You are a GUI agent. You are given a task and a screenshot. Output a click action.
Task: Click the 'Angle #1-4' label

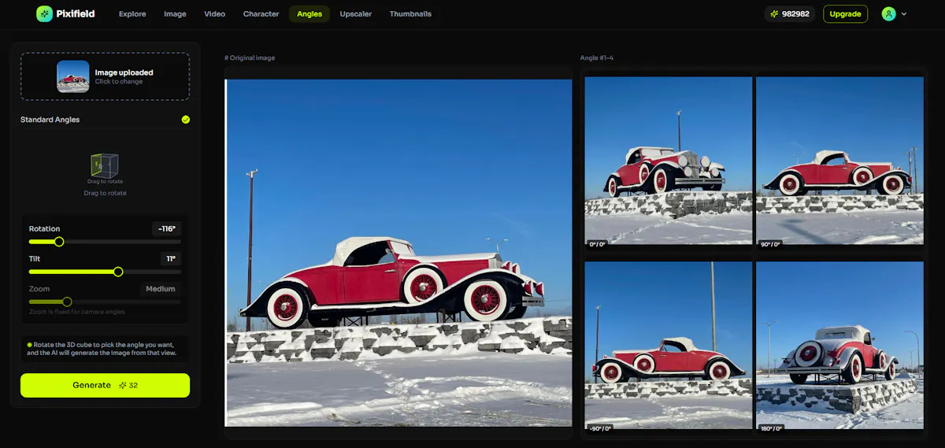[597, 58]
